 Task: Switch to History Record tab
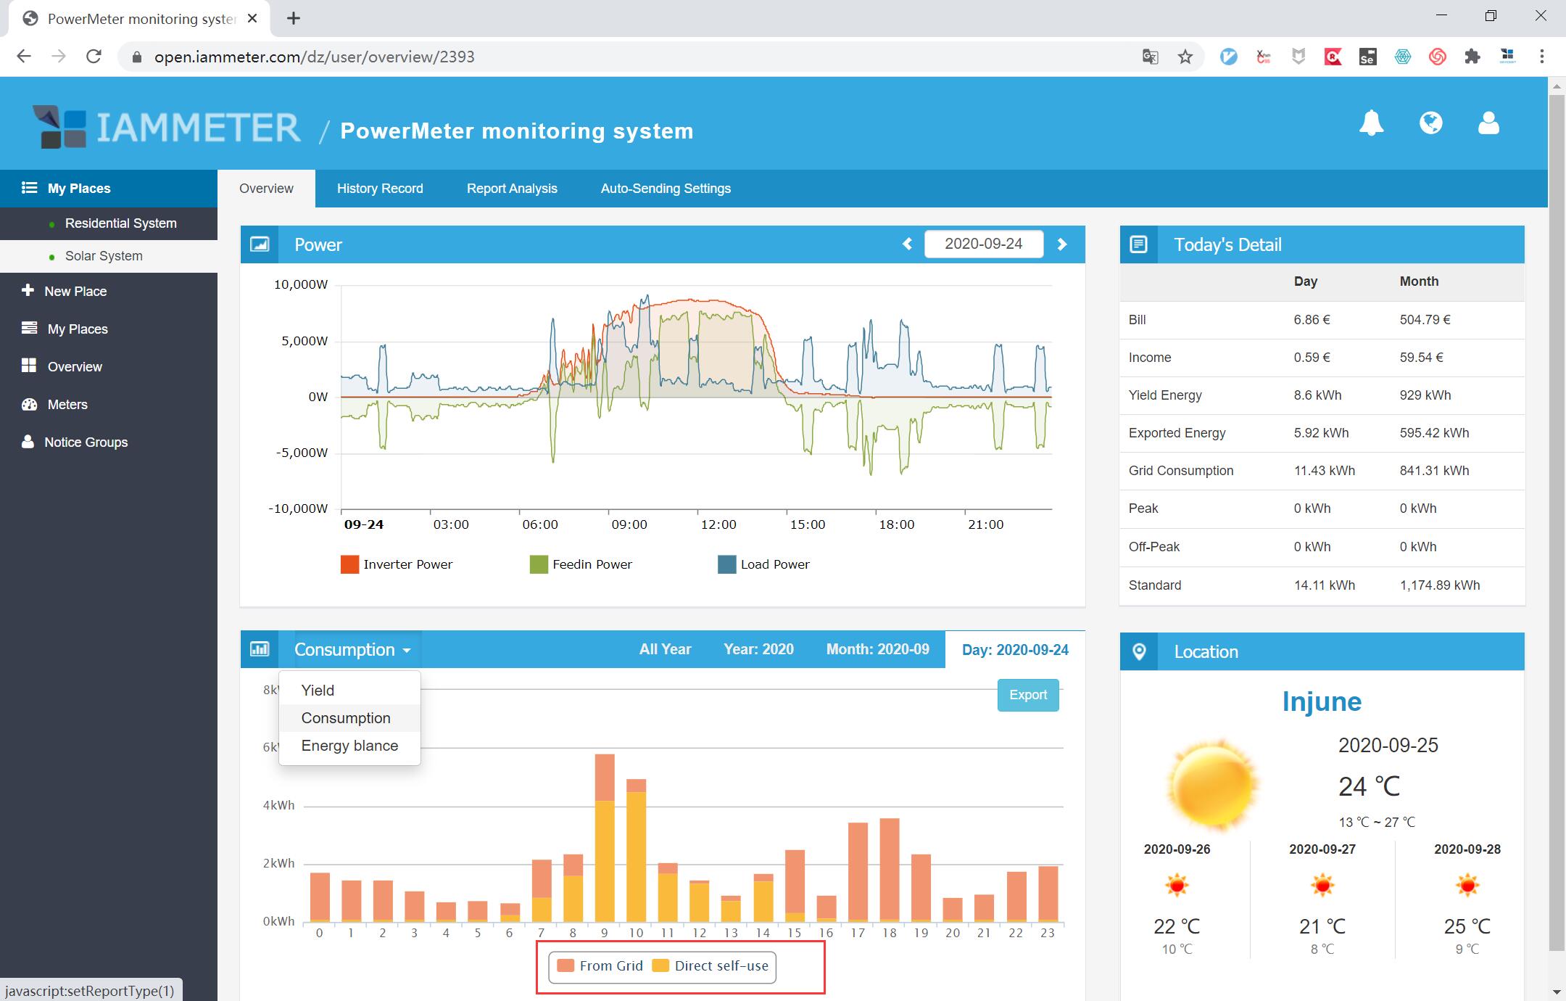tap(380, 189)
